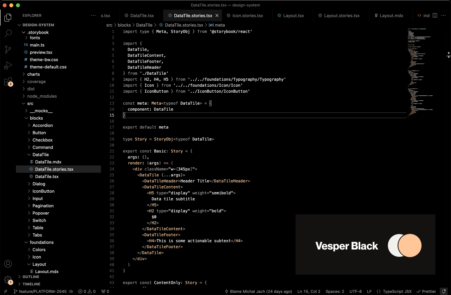The image size is (451, 295).
Task: Switch to the Layout.mdx tab
Action: point(391,16)
